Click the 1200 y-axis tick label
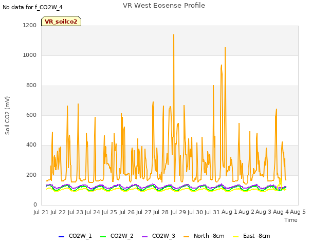 [x=30, y=25]
